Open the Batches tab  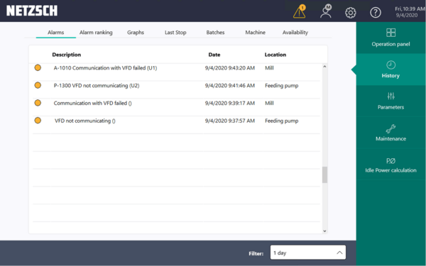[x=215, y=33]
